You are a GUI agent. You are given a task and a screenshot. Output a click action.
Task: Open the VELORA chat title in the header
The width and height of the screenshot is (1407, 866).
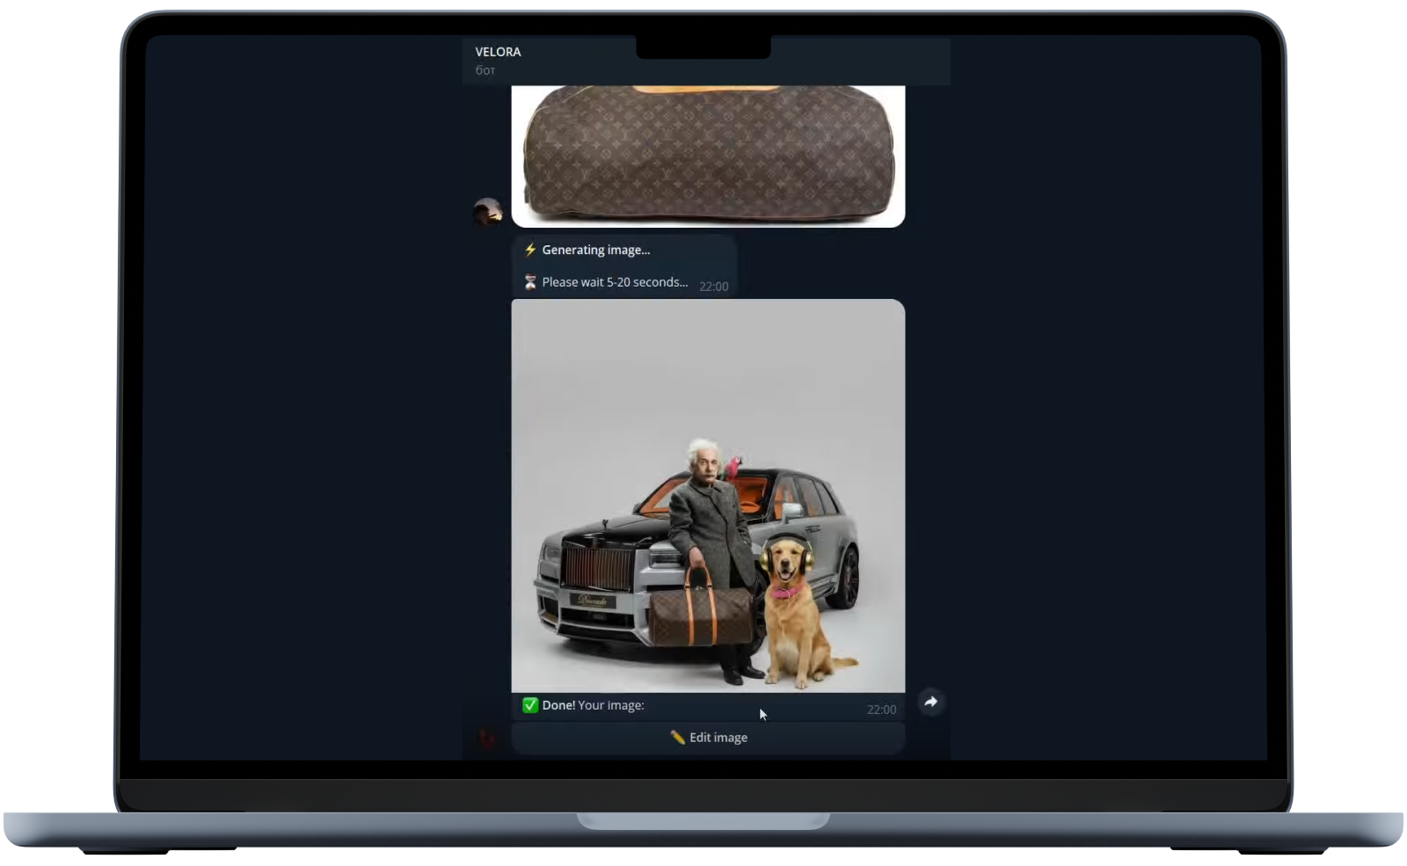(x=498, y=52)
